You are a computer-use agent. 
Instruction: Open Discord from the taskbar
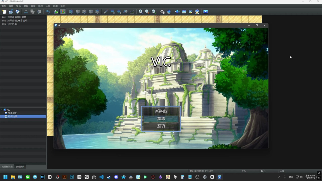[116, 177]
